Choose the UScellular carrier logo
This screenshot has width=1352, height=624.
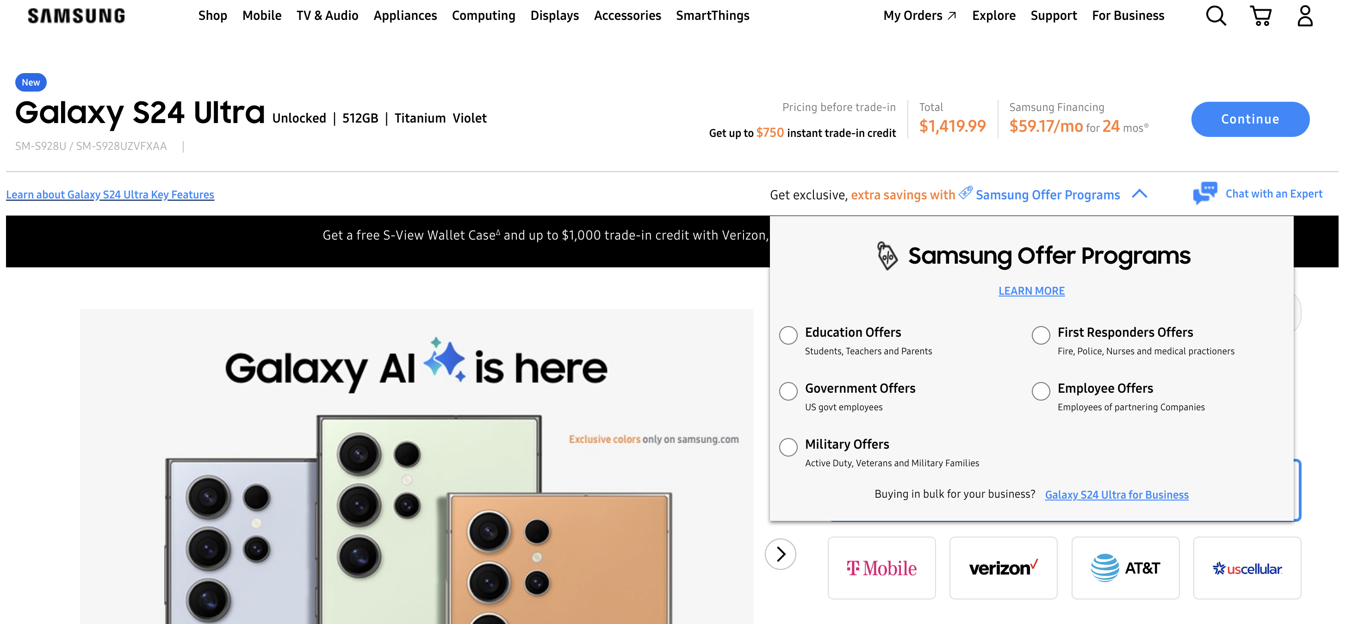pyautogui.click(x=1247, y=568)
